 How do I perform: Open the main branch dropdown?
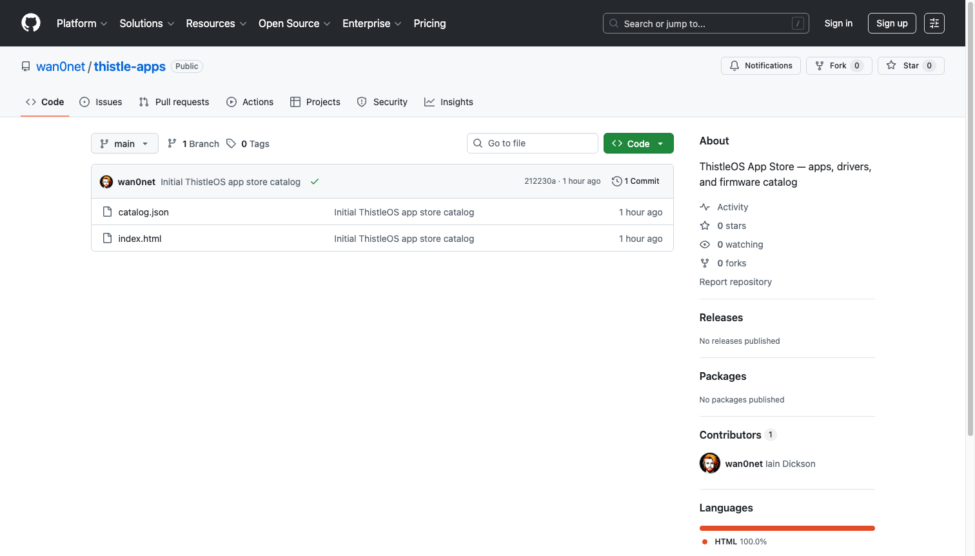(124, 144)
